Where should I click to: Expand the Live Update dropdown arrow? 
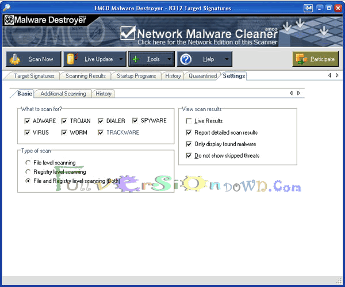121,59
